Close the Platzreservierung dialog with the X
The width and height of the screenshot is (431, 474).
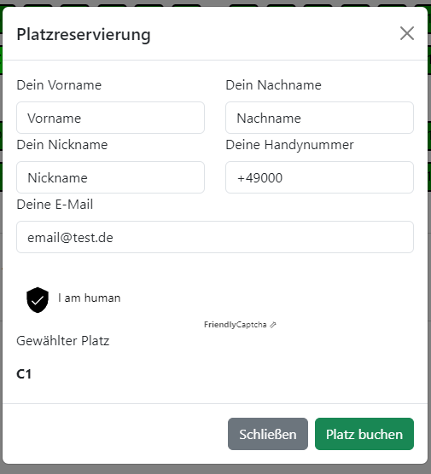pos(407,33)
